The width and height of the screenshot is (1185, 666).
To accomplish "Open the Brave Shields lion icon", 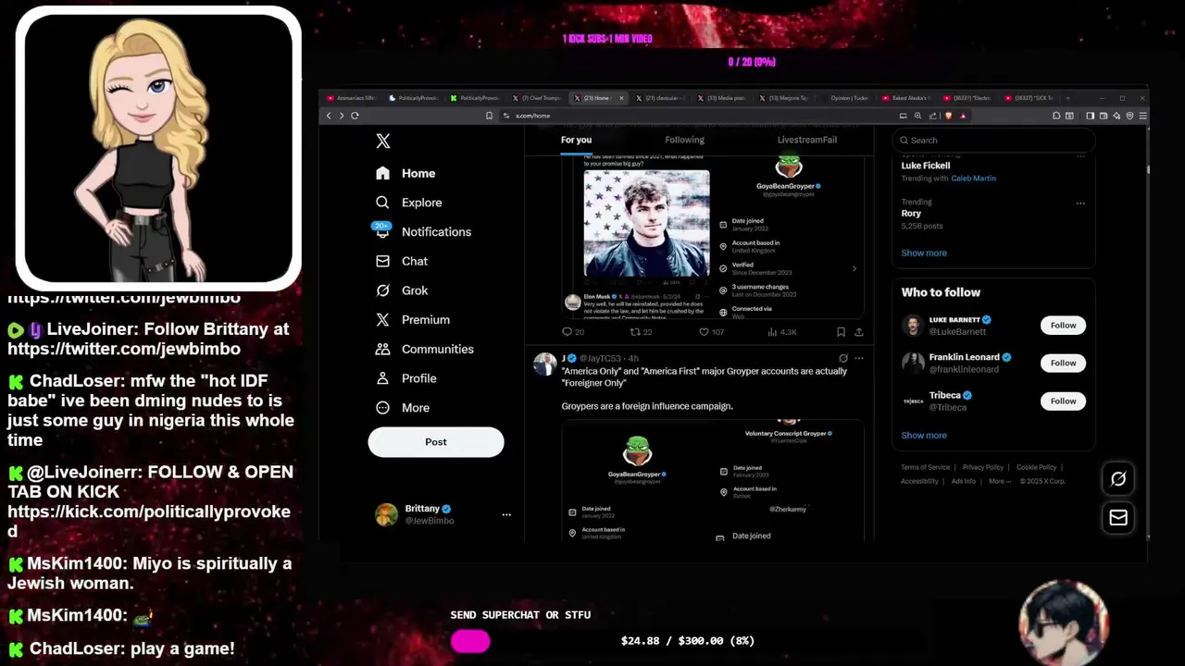I will pyautogui.click(x=948, y=116).
